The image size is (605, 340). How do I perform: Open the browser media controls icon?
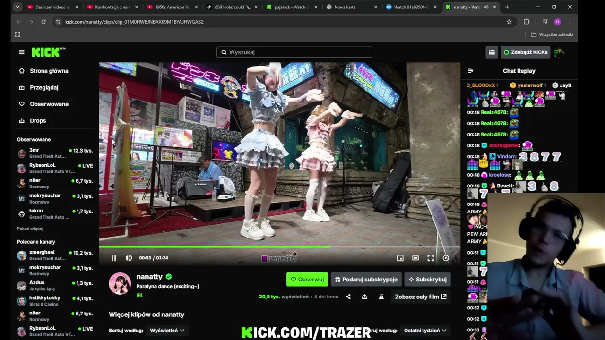click(545, 22)
